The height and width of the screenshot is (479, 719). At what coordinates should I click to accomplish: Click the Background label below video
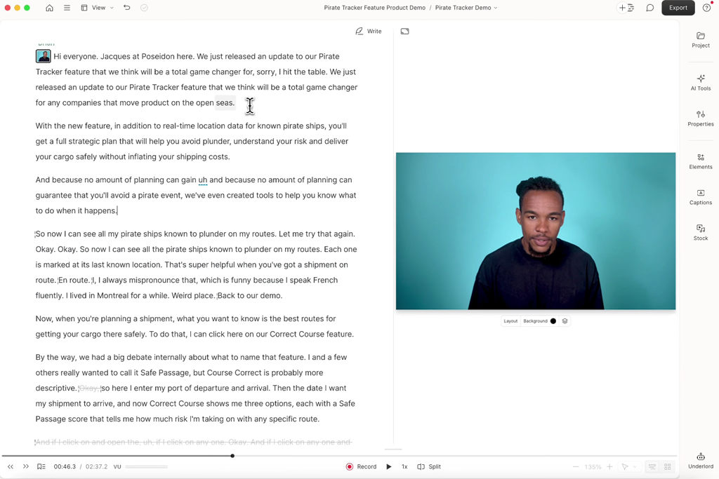pos(535,321)
